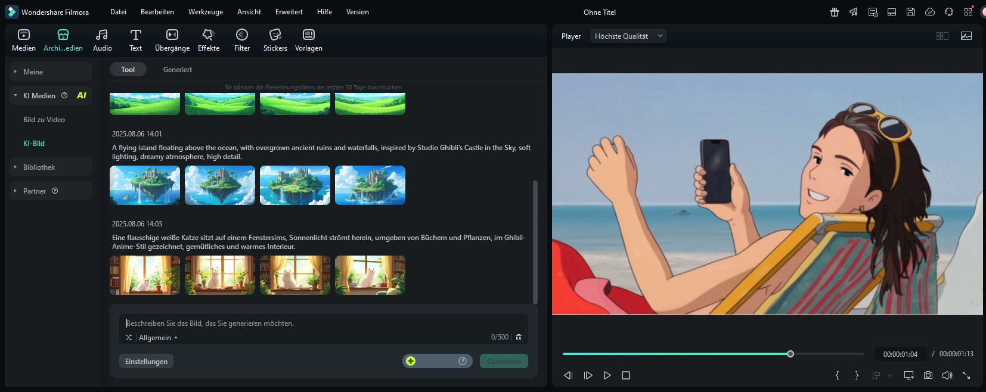The height and width of the screenshot is (392, 986).
Task: Open the headset support icon
Action: (949, 12)
